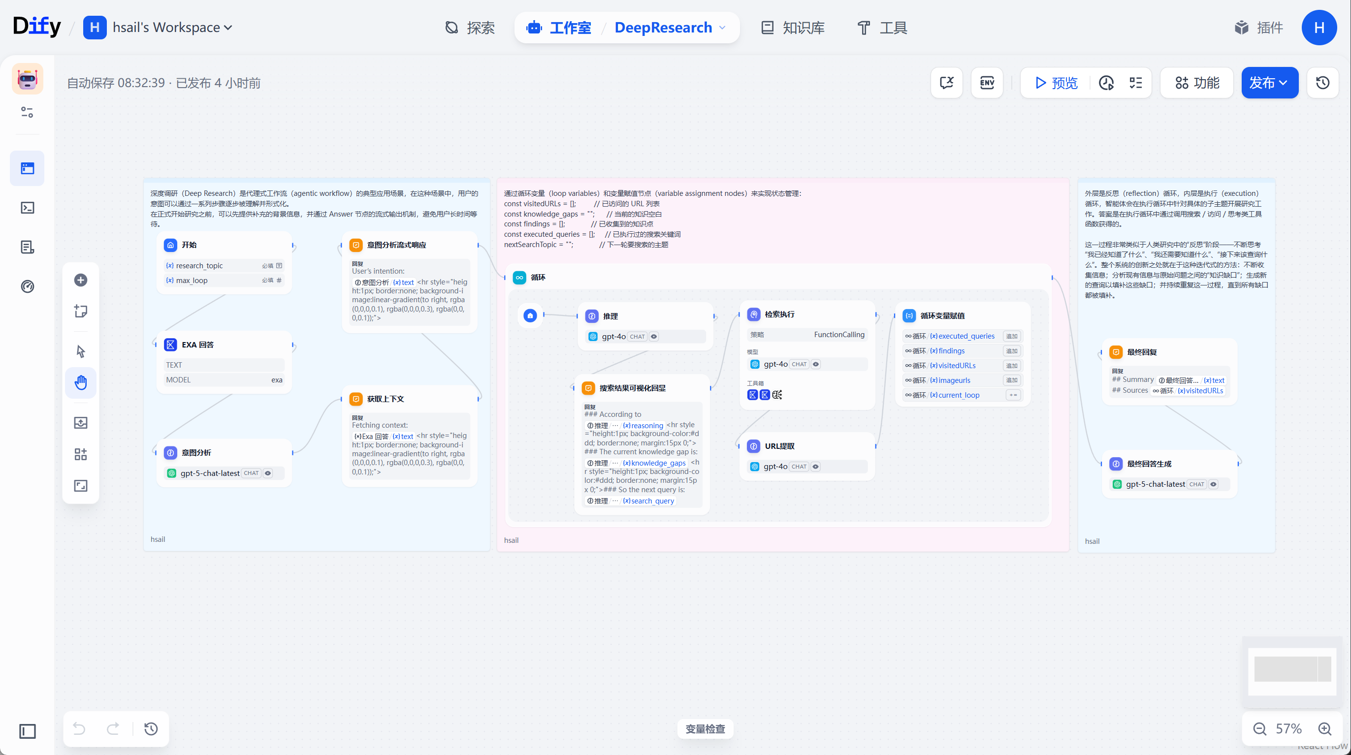Click the FunctionCalling strategy value
Viewport: 1351px width, 755px height.
[839, 335]
